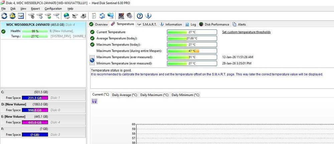Show the Daily Average (°C) chart tab

[x=125, y=95]
